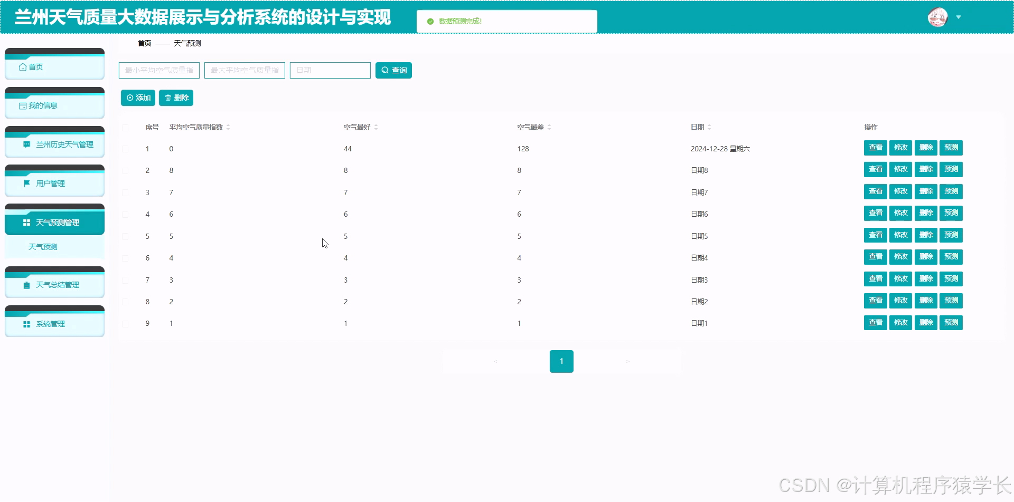Click 首页 in the breadcrumb navigation

click(144, 43)
